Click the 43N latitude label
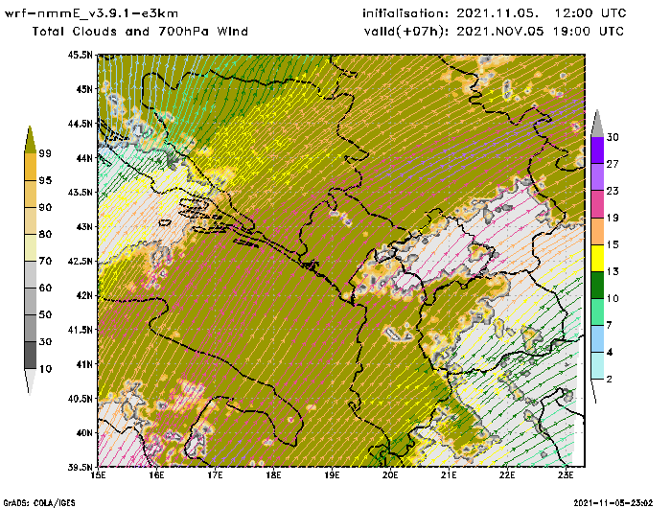Screen dimensions: 671x508 point(84,226)
